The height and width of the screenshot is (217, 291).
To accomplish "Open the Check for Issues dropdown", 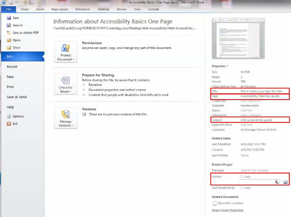I will coord(66,84).
